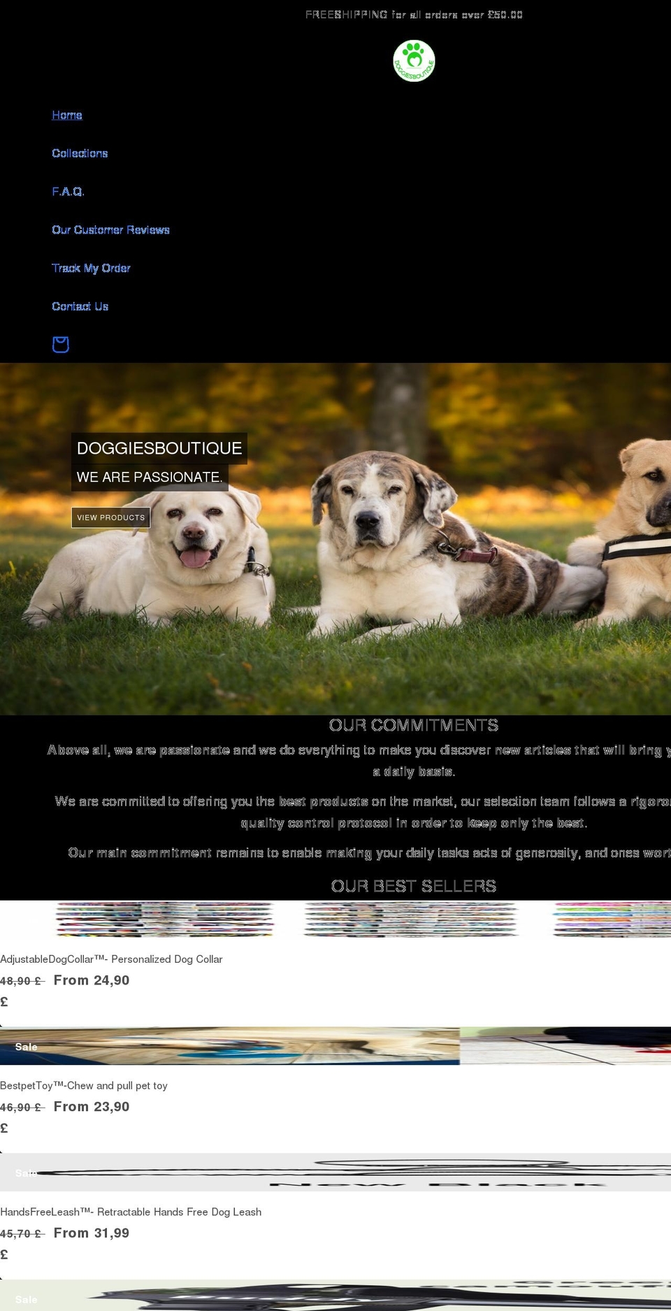The image size is (671, 1311).
Task: Click the middle dog collar product image
Action: coord(412,919)
